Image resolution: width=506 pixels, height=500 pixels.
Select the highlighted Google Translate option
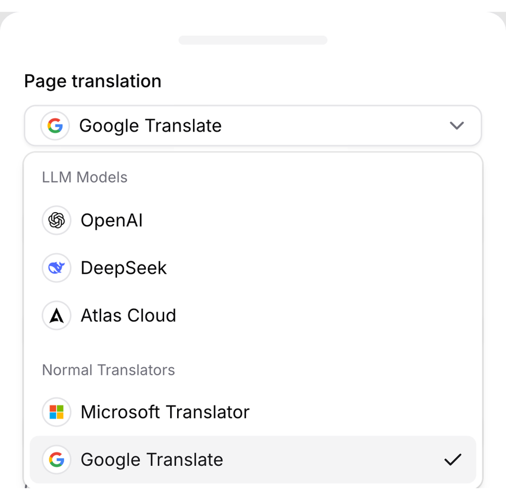coord(252,459)
